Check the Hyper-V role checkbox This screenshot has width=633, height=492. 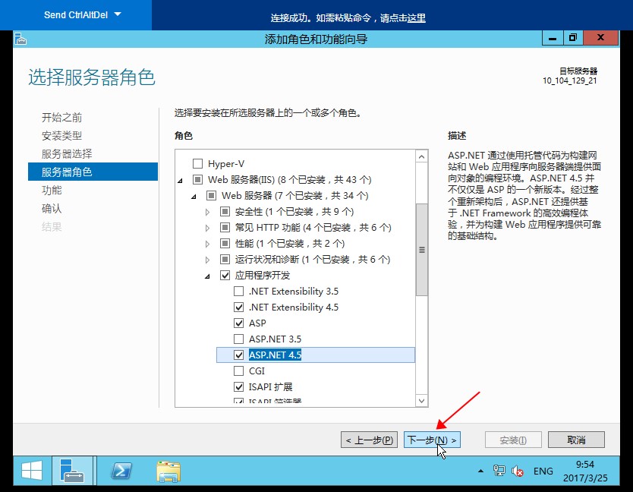pyautogui.click(x=197, y=163)
